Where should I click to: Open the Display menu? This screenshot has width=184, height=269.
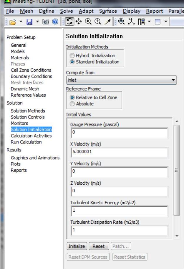click(132, 11)
